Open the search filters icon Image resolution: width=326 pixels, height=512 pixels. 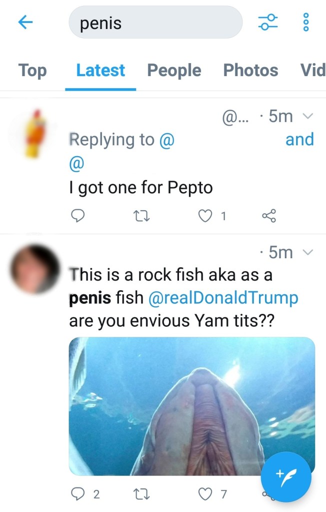pyautogui.click(x=268, y=22)
